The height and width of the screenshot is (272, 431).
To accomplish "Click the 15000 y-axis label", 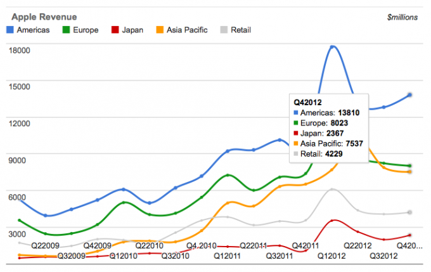I will 19,87.
